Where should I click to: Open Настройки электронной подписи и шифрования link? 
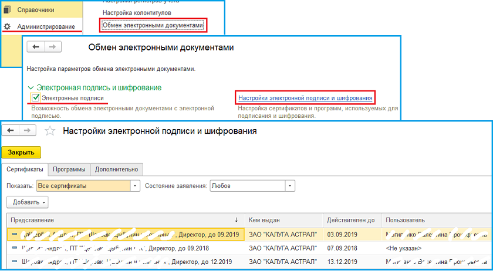click(x=305, y=97)
